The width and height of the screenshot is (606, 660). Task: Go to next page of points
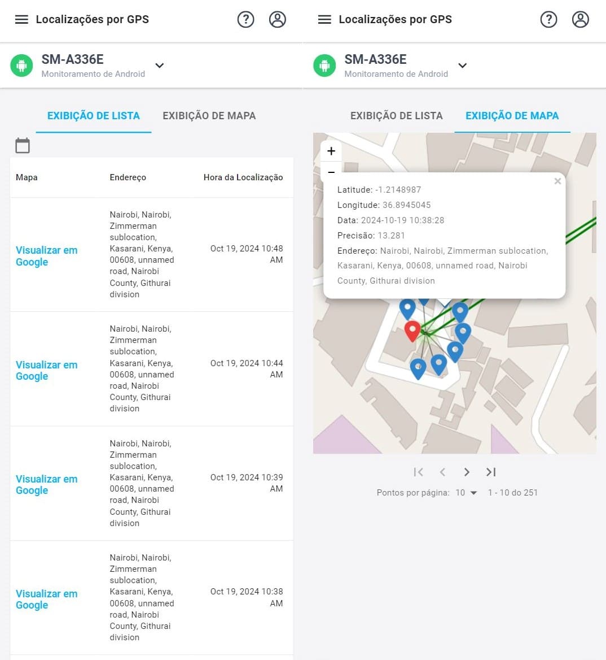[467, 472]
